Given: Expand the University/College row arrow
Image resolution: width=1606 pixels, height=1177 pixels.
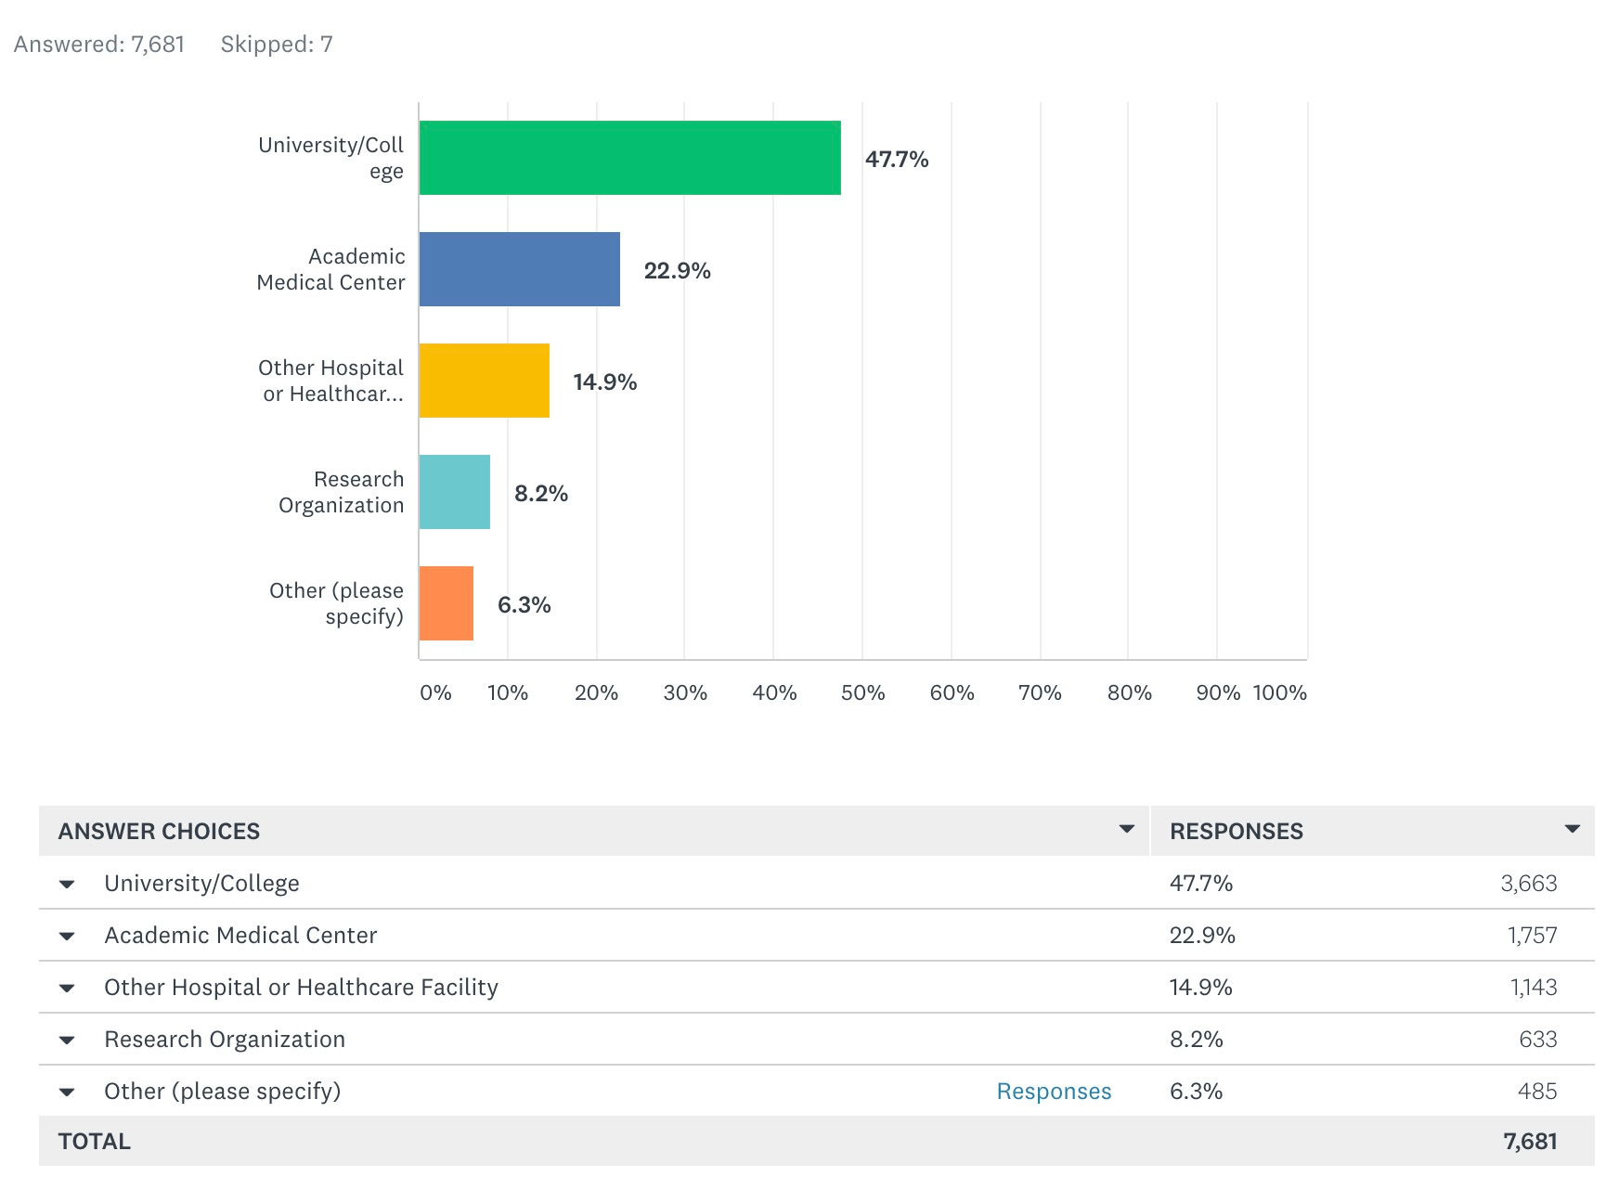Looking at the screenshot, I should point(67,885).
